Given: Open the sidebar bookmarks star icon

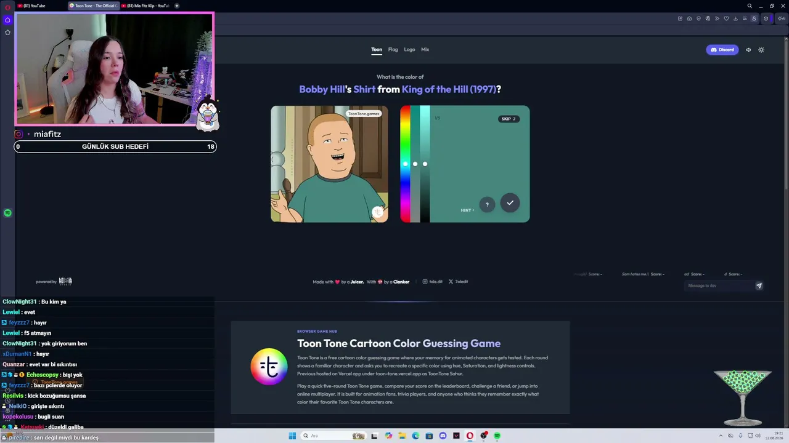Looking at the screenshot, I should (7, 32).
